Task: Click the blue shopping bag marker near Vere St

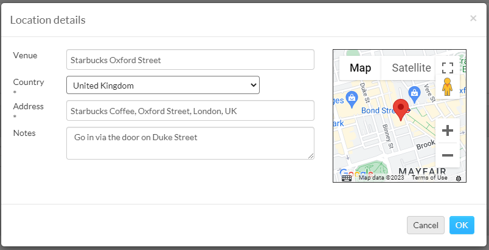Action: point(414,94)
